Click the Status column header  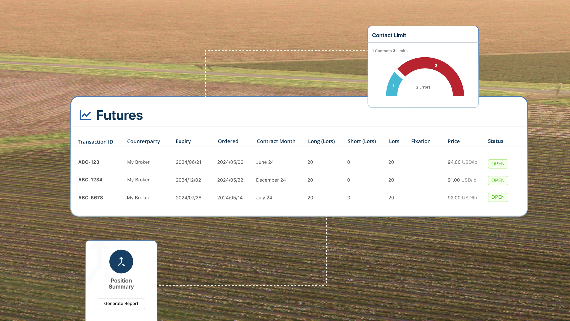coord(495,141)
